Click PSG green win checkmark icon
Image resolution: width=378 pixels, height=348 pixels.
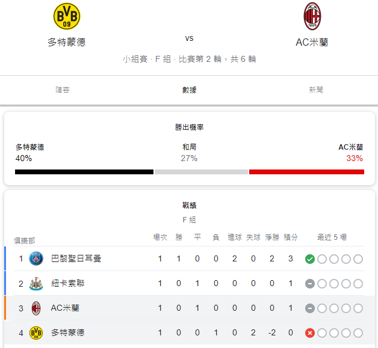pos(310,259)
